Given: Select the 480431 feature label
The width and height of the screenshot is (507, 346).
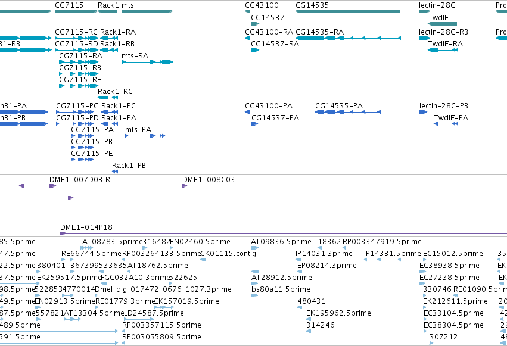Looking at the screenshot, I should pos(312,301).
